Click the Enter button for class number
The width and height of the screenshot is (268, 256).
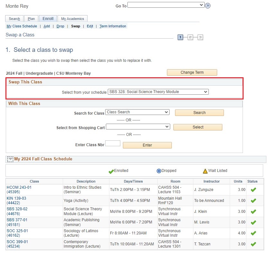(147, 145)
